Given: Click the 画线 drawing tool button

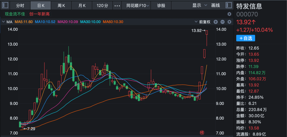Looking at the screenshot, I should tap(216, 6).
